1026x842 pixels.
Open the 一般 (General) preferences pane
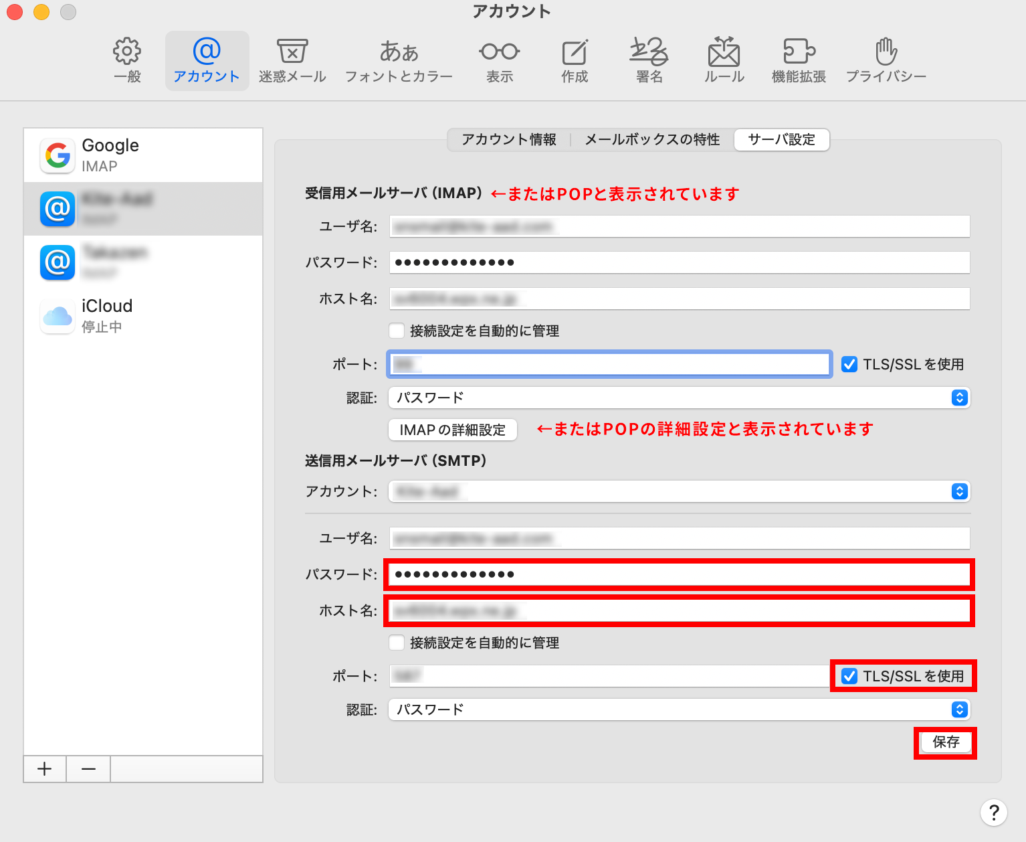click(127, 60)
